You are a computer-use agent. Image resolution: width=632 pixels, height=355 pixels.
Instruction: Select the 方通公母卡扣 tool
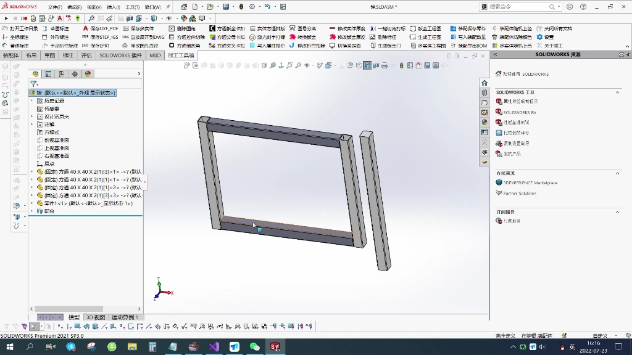(224, 36)
